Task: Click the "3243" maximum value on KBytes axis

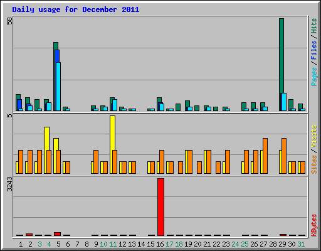Action: tap(9, 184)
